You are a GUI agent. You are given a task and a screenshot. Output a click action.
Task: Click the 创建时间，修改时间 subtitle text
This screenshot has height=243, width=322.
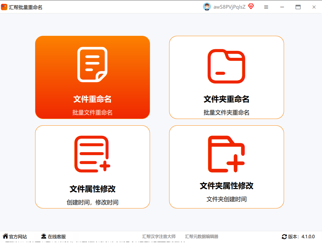93,202
